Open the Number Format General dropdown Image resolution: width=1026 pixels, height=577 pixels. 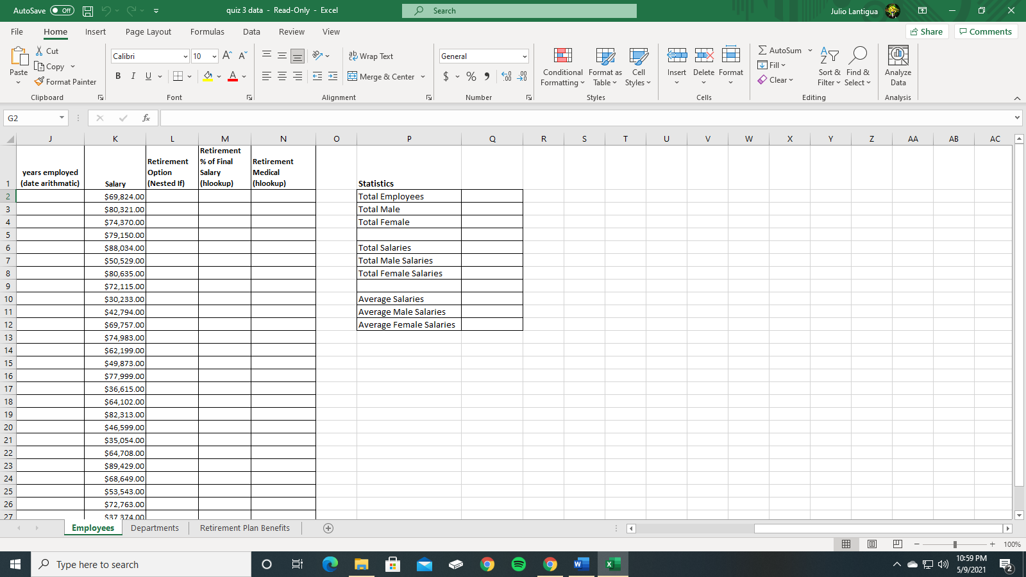pyautogui.click(x=525, y=56)
